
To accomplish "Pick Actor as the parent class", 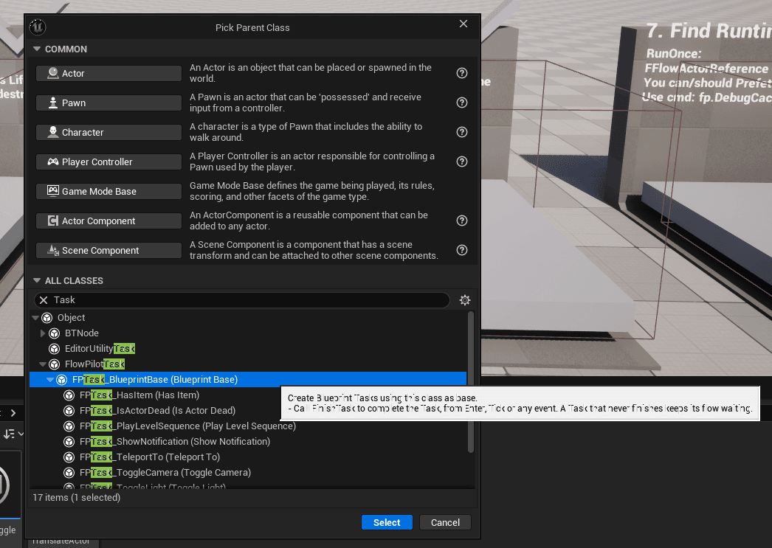I will coord(108,73).
